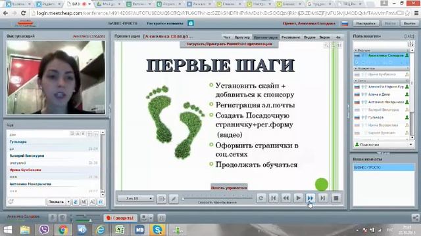Open the slide number dropdown "2 из 11"

pyautogui.click(x=136, y=198)
